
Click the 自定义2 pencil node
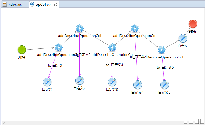pos(80,80)
